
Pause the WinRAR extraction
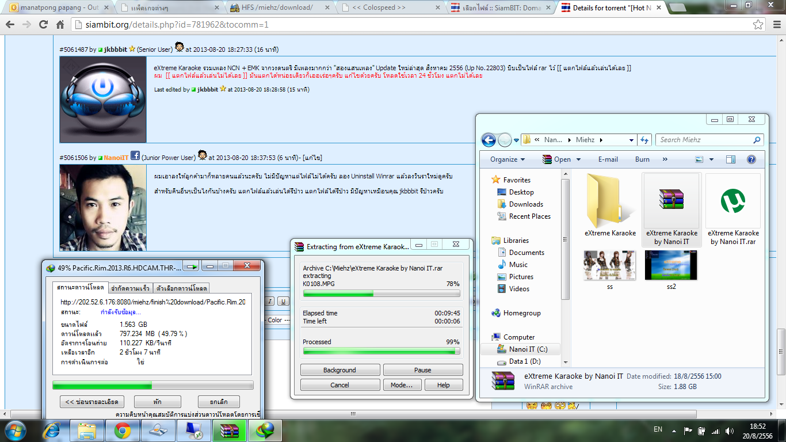[423, 370]
